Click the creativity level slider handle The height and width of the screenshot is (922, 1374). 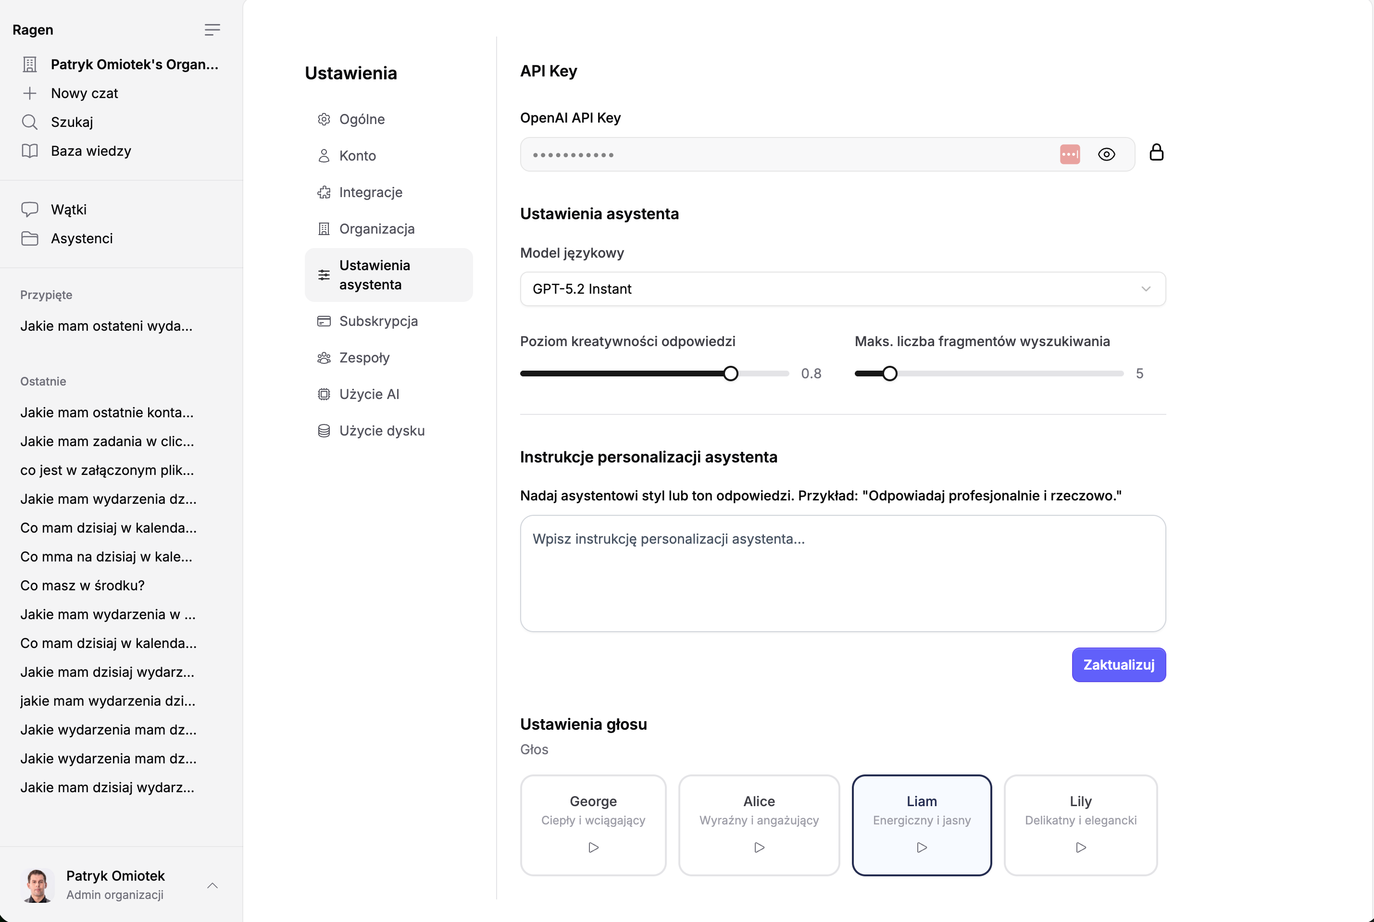click(x=730, y=374)
